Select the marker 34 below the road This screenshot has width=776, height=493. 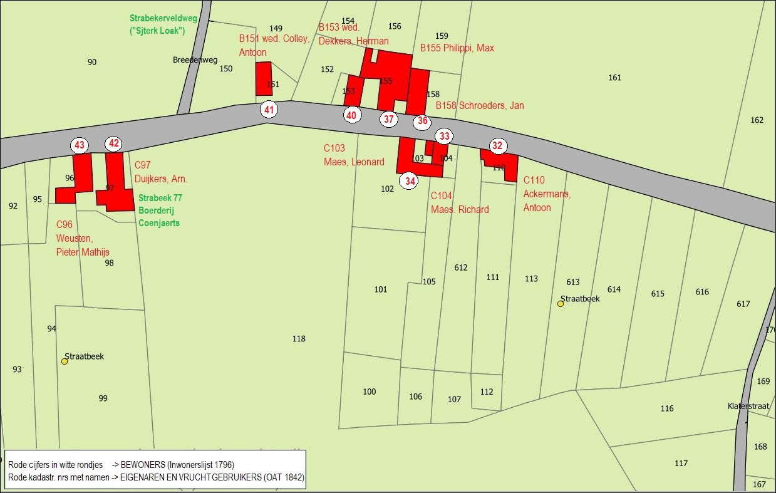410,181
